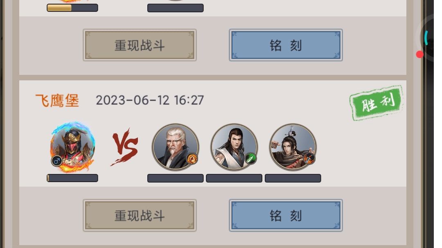
Task: Click 铭刻 for the 飞鹰堡 battle
Action: point(286,216)
